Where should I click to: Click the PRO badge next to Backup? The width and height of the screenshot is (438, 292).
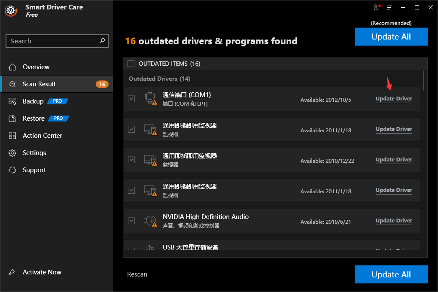(x=58, y=101)
